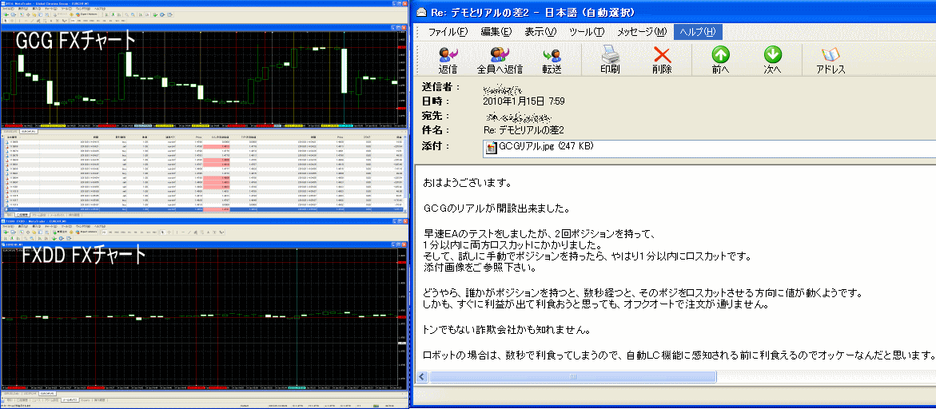Open the highlighted ヘルプ(H) menu

tap(698, 32)
